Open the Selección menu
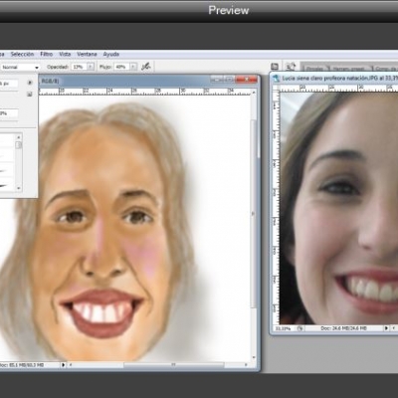The height and width of the screenshot is (398, 398). pyautogui.click(x=22, y=54)
